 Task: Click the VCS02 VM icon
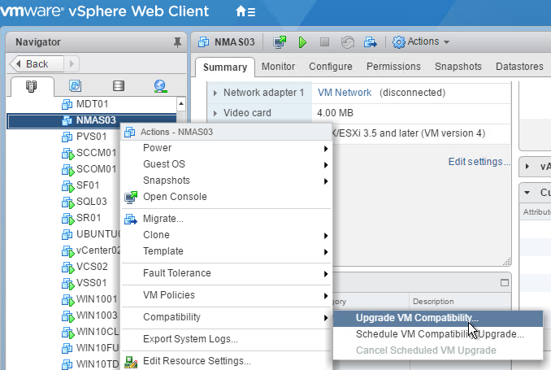67,268
